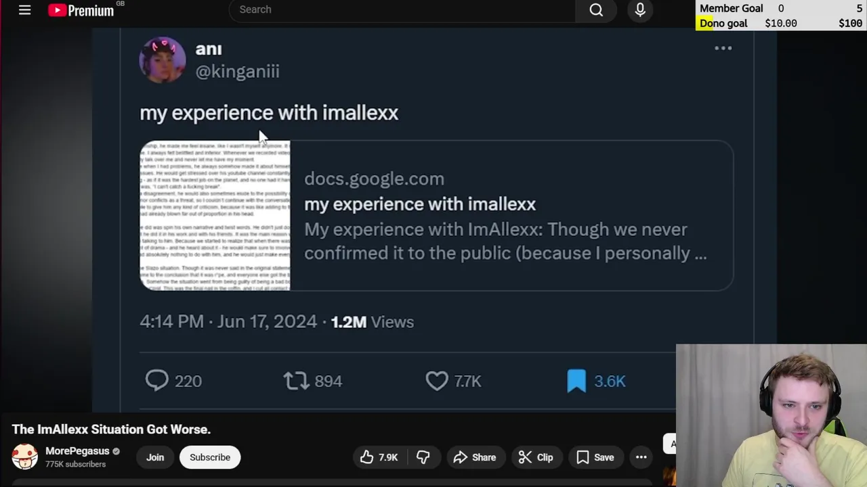Click the YouTube Premium logo
The height and width of the screenshot is (487, 867).
81,10
